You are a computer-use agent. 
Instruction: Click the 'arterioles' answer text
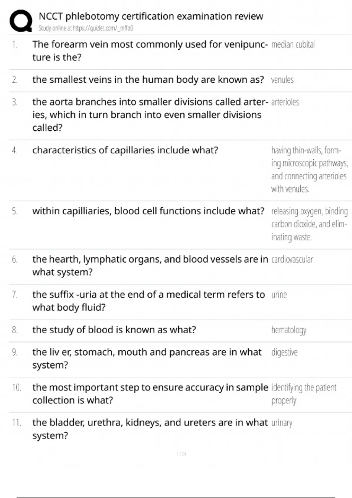click(x=285, y=102)
